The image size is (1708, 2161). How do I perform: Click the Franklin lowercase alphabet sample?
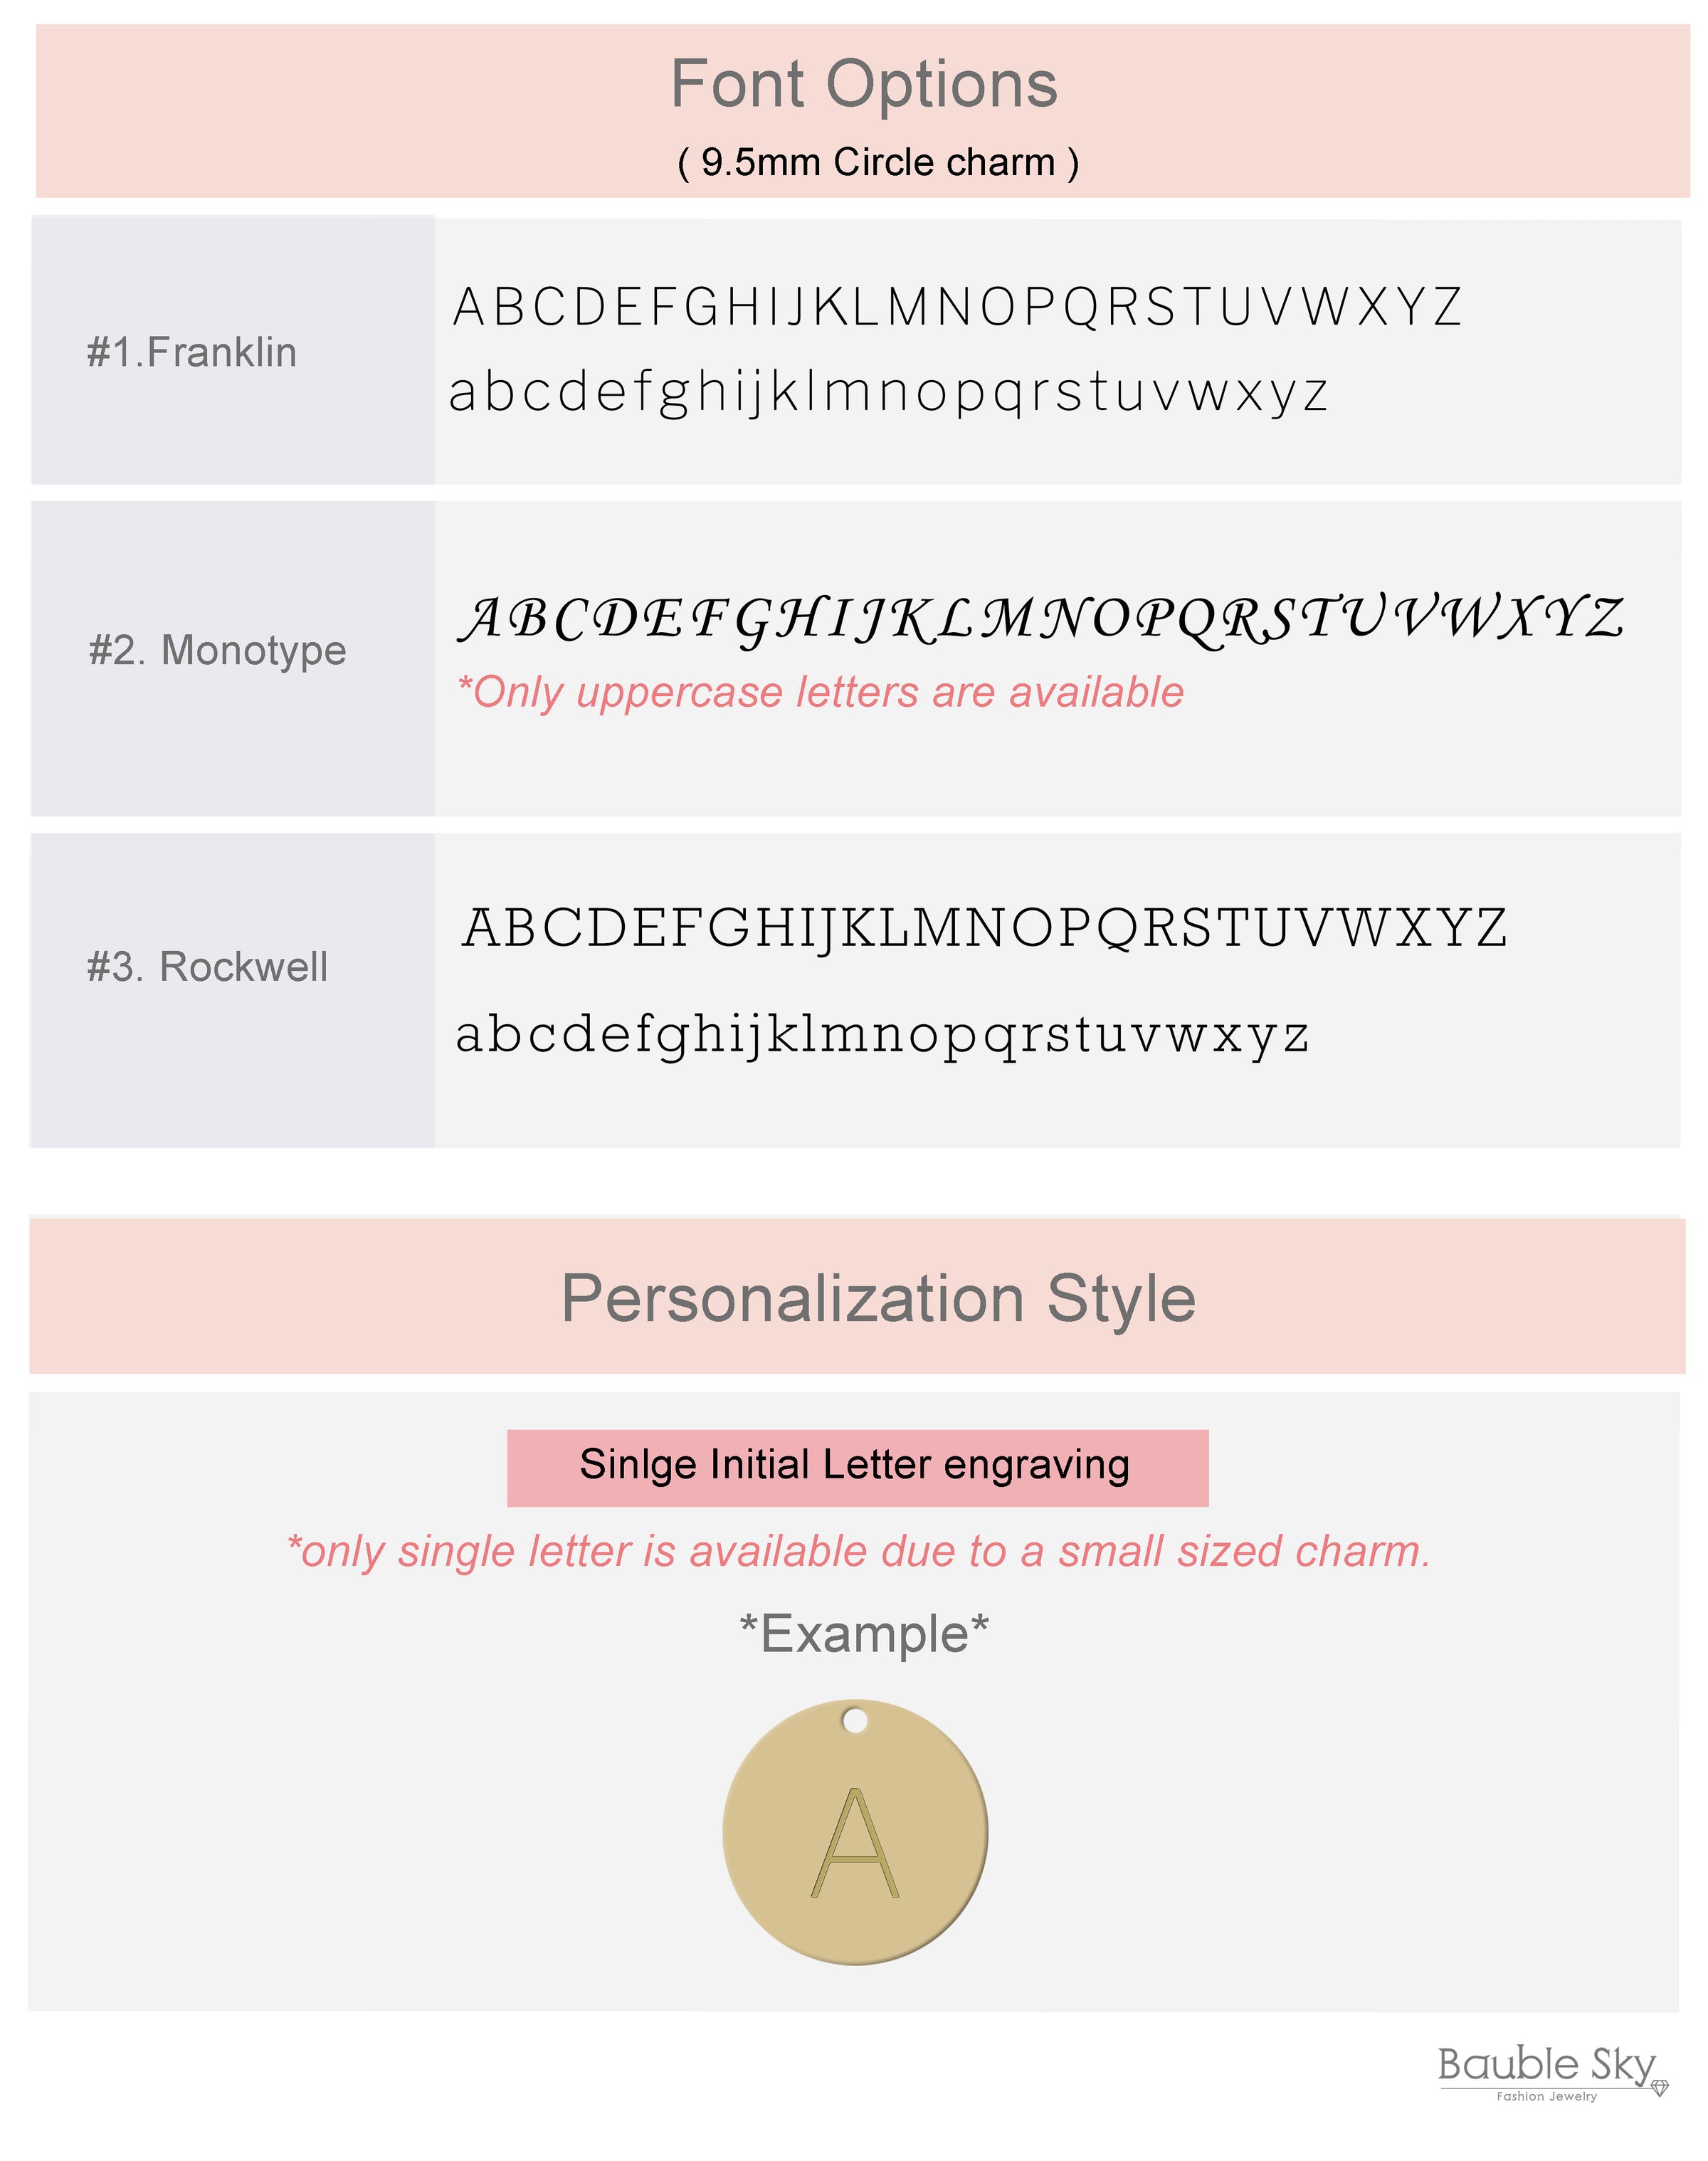tap(888, 393)
